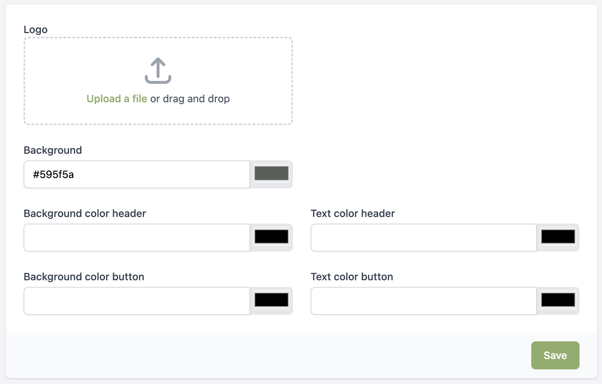Open the 'Upload a file' link
The height and width of the screenshot is (384, 602).
(x=117, y=99)
